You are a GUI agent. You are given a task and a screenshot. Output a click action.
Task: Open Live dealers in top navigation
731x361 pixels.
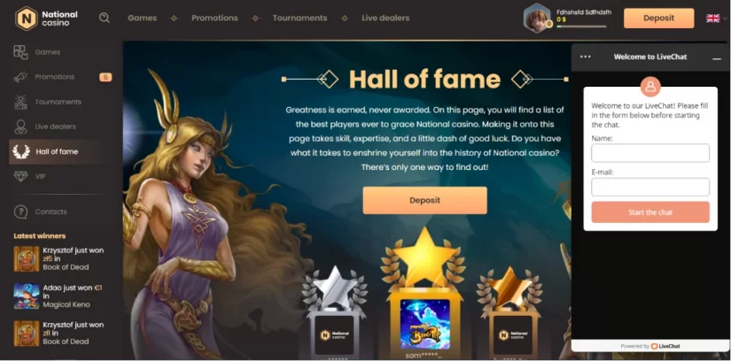385,19
